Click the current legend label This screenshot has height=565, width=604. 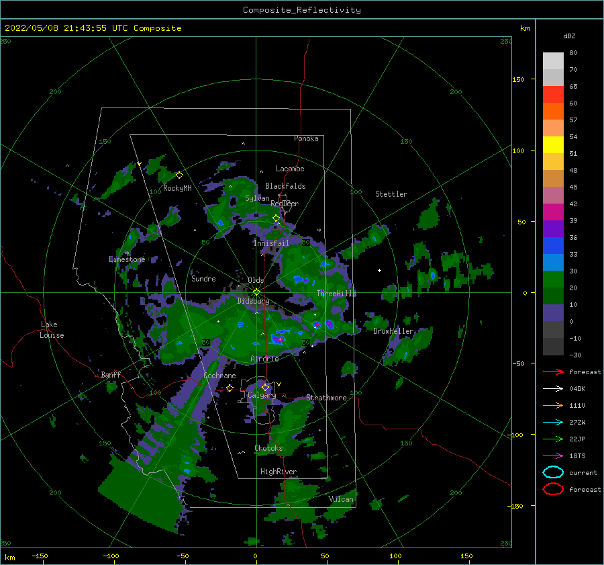[x=583, y=472]
